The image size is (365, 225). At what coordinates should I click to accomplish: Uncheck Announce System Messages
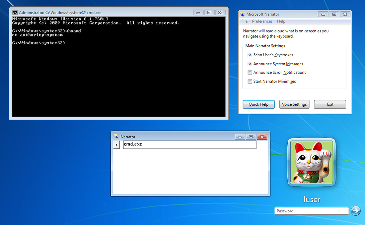coord(250,64)
